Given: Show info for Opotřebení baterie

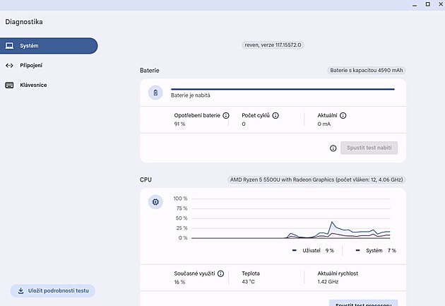Looking at the screenshot, I should coord(226,115).
